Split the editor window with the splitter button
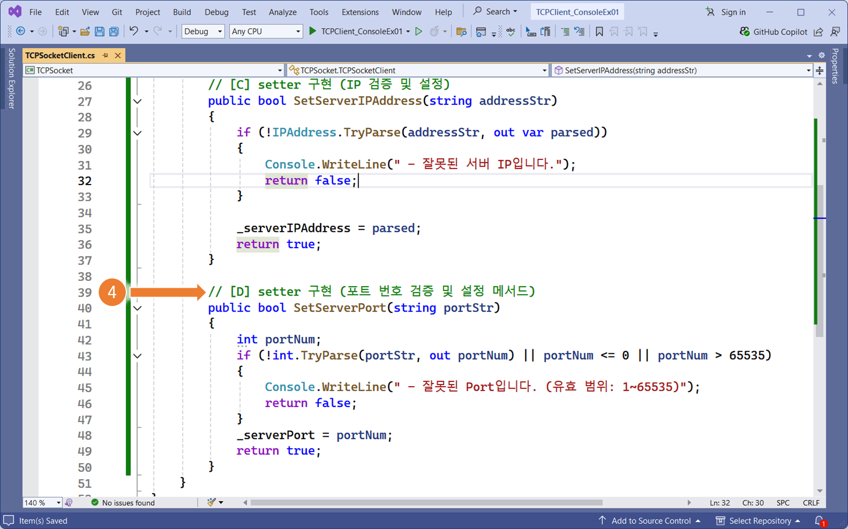This screenshot has height=529, width=848. pyautogui.click(x=819, y=70)
